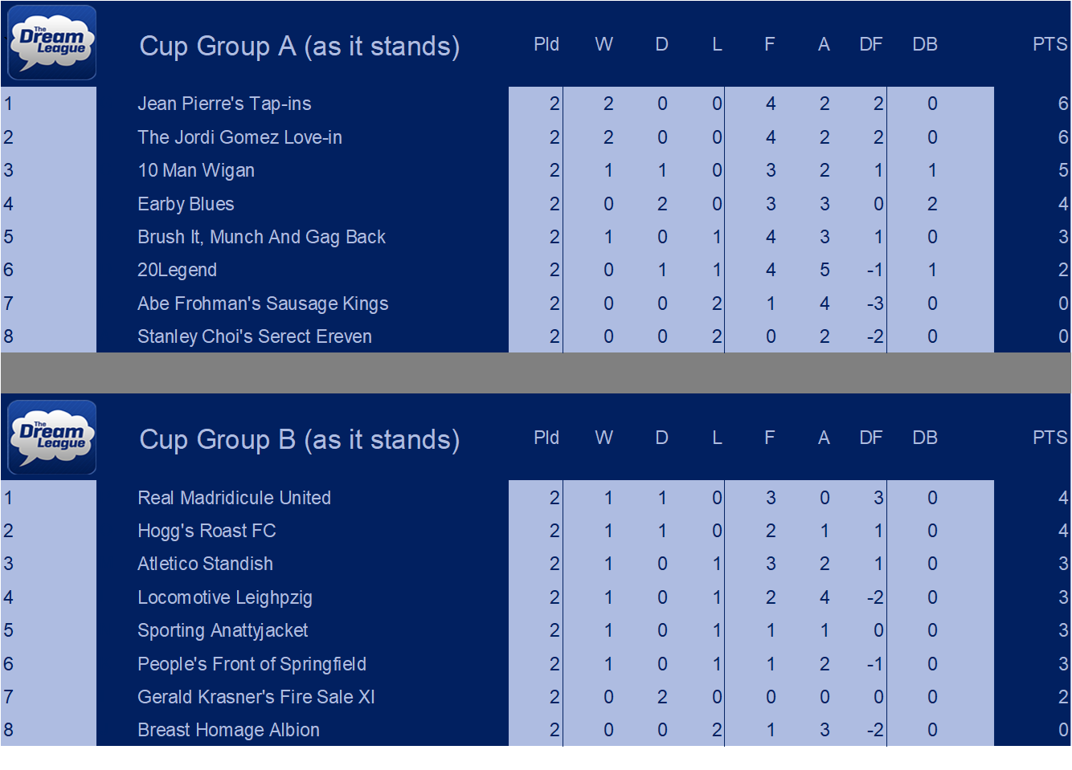Viewport: 1072px width, 770px height.
Task: Click Hogg's Roast FC team name
Action: click(207, 531)
